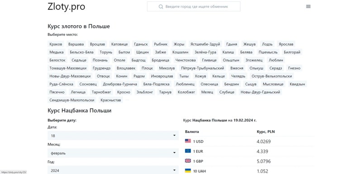Select the Руда-Слёнска city tag
The height and width of the screenshot is (174, 362).
point(61,84)
